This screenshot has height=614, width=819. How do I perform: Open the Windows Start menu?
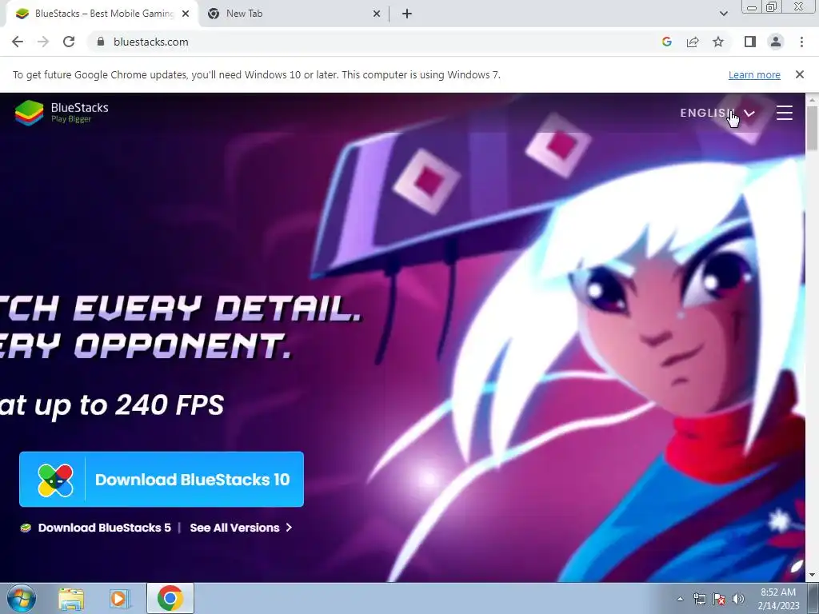point(20,598)
